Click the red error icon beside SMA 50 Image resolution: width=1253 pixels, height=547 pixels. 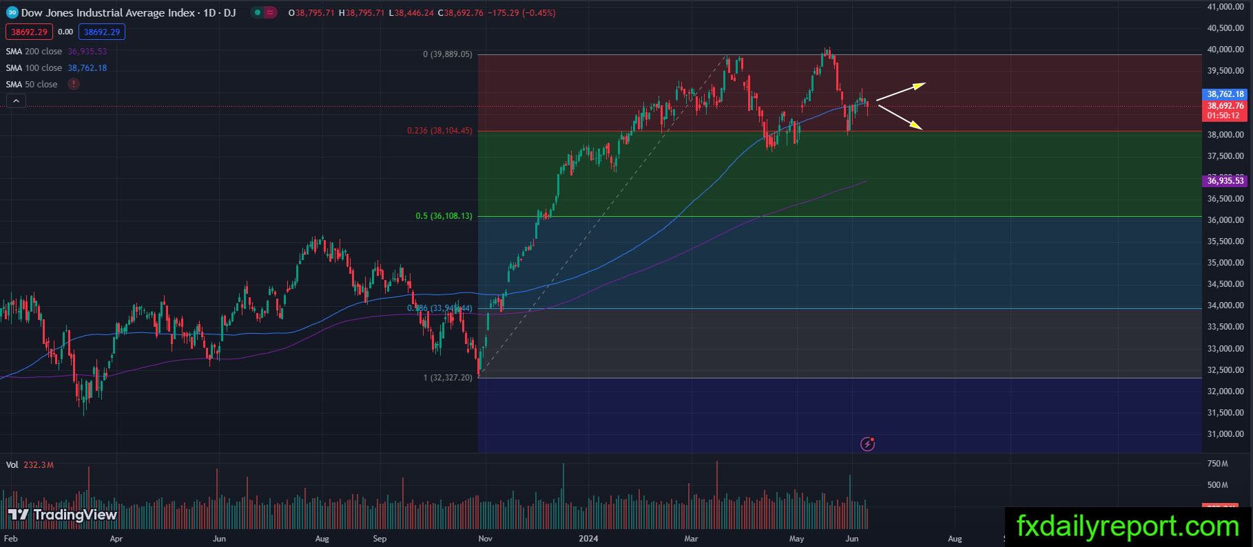coord(74,84)
